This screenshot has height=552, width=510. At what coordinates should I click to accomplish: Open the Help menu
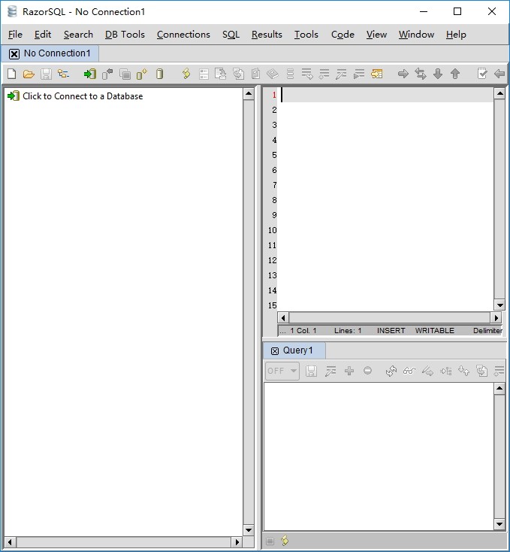pos(456,35)
